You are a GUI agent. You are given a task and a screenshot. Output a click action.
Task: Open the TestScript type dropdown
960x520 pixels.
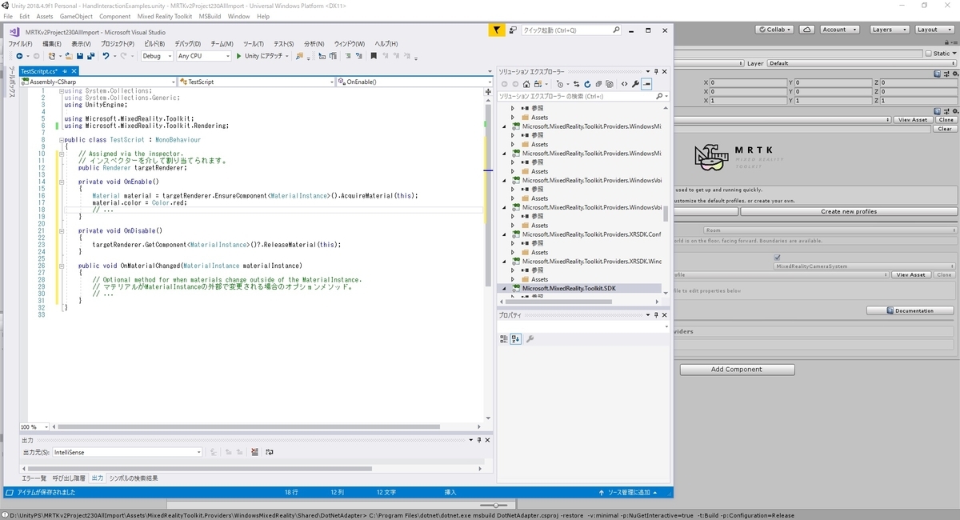click(257, 82)
